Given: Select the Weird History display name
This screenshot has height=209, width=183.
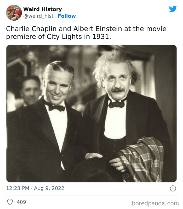Looking at the screenshot, I should point(42,9).
